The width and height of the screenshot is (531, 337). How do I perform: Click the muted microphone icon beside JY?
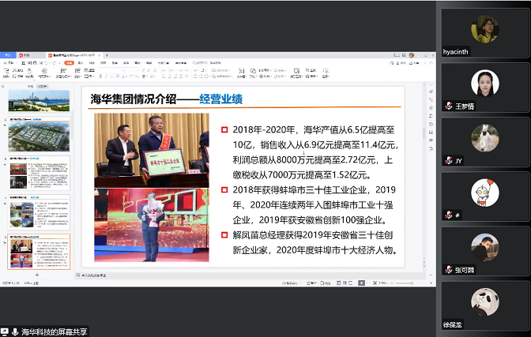point(448,160)
